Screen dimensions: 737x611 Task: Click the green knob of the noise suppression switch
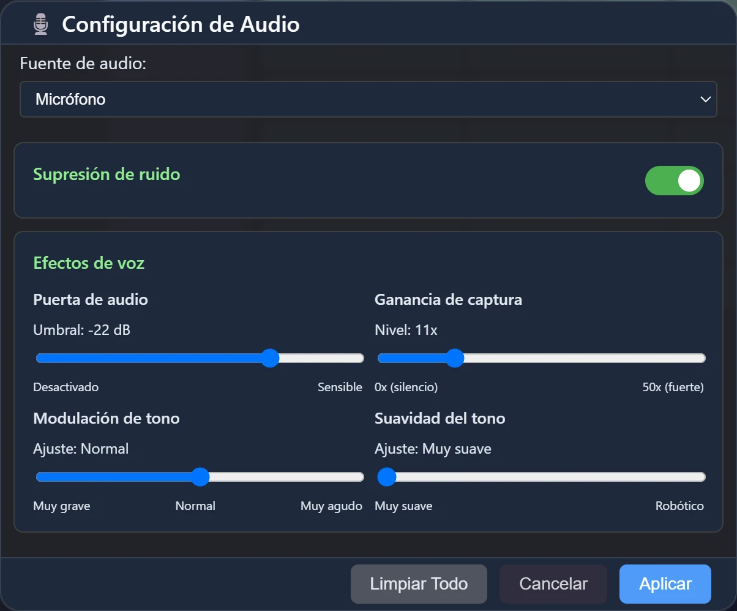pos(689,181)
